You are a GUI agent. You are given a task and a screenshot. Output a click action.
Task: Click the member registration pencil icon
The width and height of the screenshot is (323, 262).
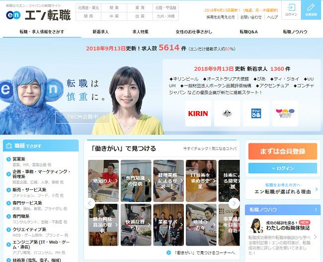[x=311, y=7]
